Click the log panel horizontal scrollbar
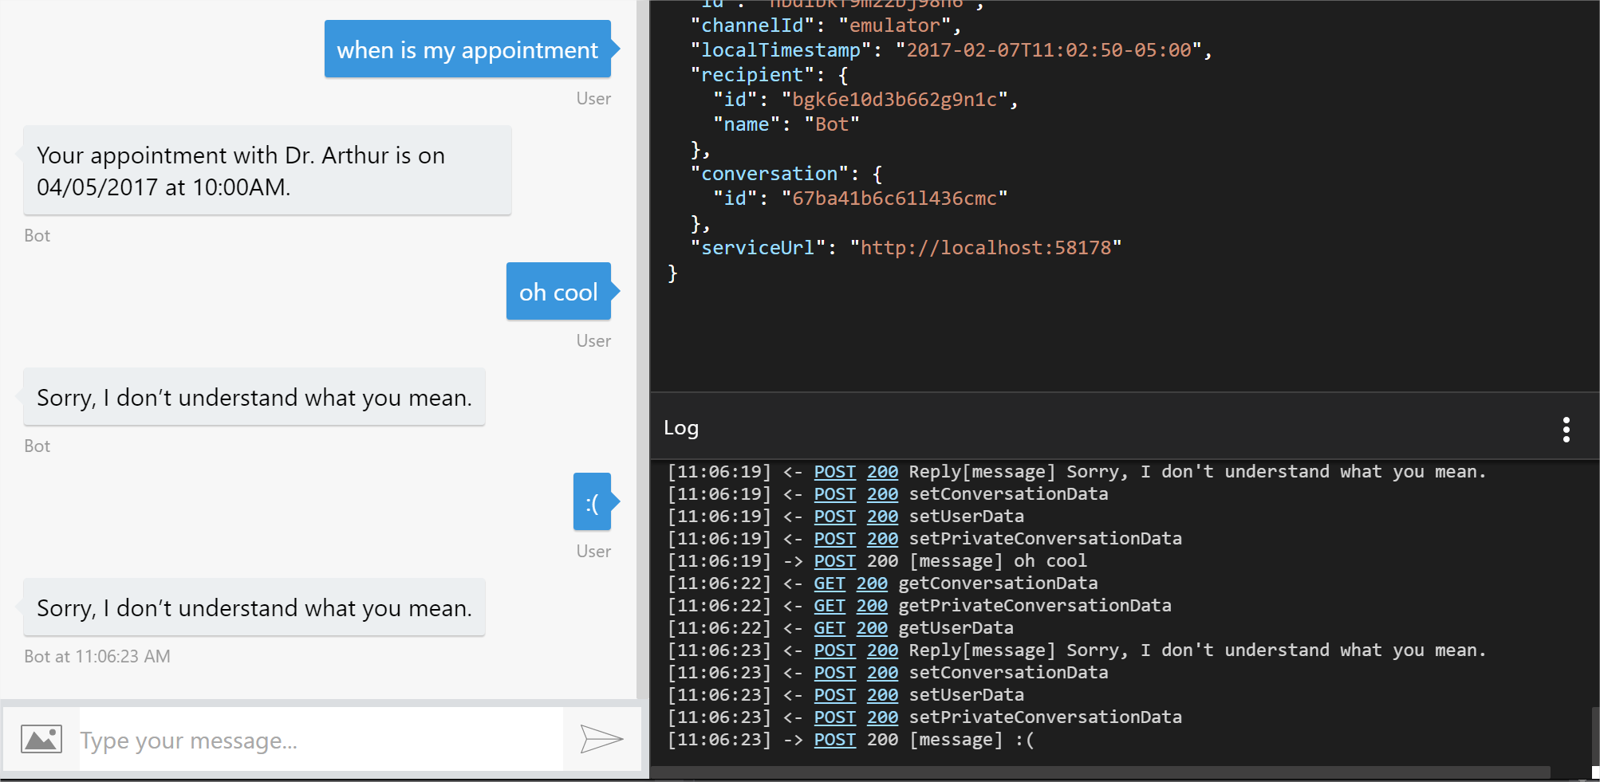This screenshot has height=782, width=1600. [x=1101, y=772]
